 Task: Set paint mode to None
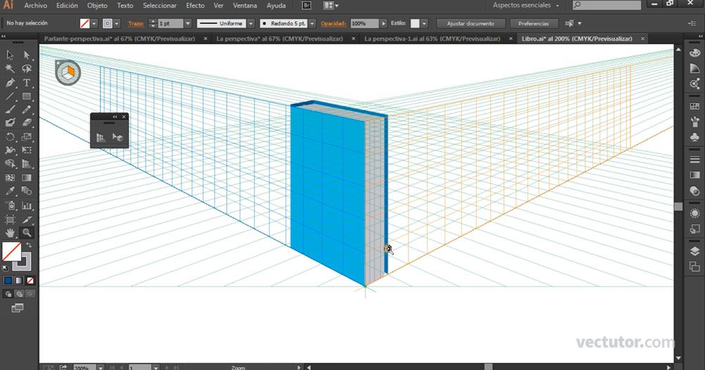(x=30, y=281)
